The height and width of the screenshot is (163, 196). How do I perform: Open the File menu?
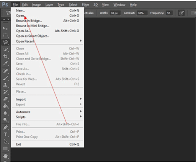[x=15, y=5]
